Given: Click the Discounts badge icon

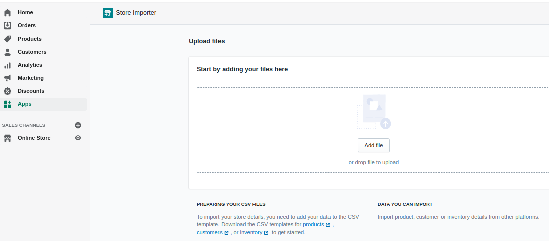Looking at the screenshot, I should (x=7, y=91).
